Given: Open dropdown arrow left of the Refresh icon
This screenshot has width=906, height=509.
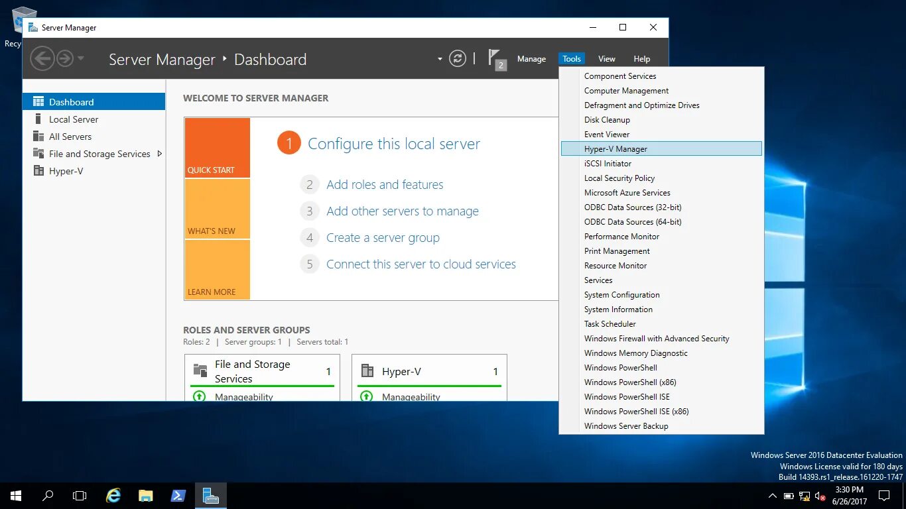Looking at the screenshot, I should (x=440, y=59).
